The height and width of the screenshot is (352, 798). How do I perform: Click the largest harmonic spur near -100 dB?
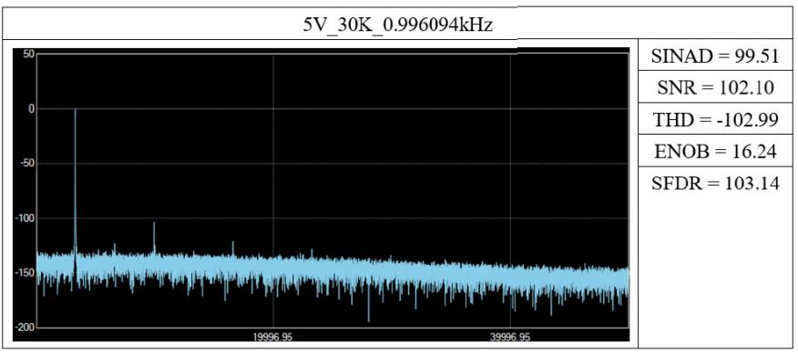(x=154, y=224)
